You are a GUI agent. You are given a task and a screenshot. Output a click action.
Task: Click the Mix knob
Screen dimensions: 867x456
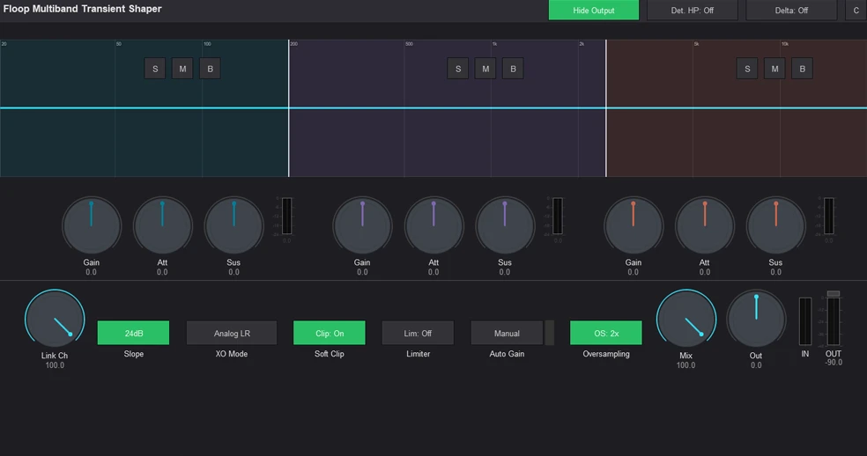[686, 319]
